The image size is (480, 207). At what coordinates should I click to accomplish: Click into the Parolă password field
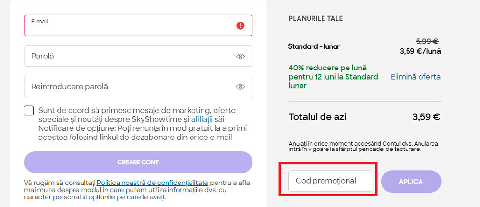coord(130,56)
